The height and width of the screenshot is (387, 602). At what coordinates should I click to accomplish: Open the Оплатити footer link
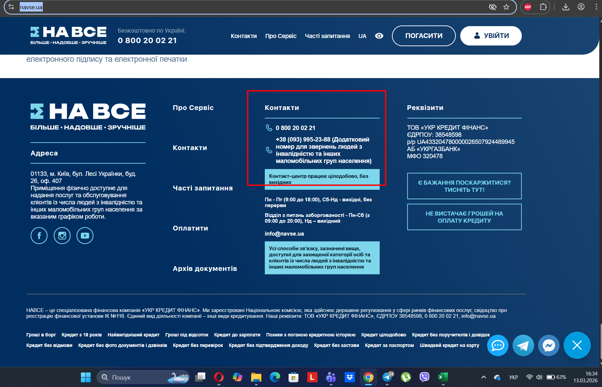(x=190, y=228)
